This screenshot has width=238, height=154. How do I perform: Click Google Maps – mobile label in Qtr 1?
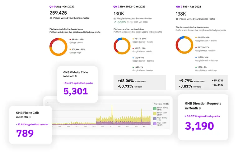coord(142,51)
